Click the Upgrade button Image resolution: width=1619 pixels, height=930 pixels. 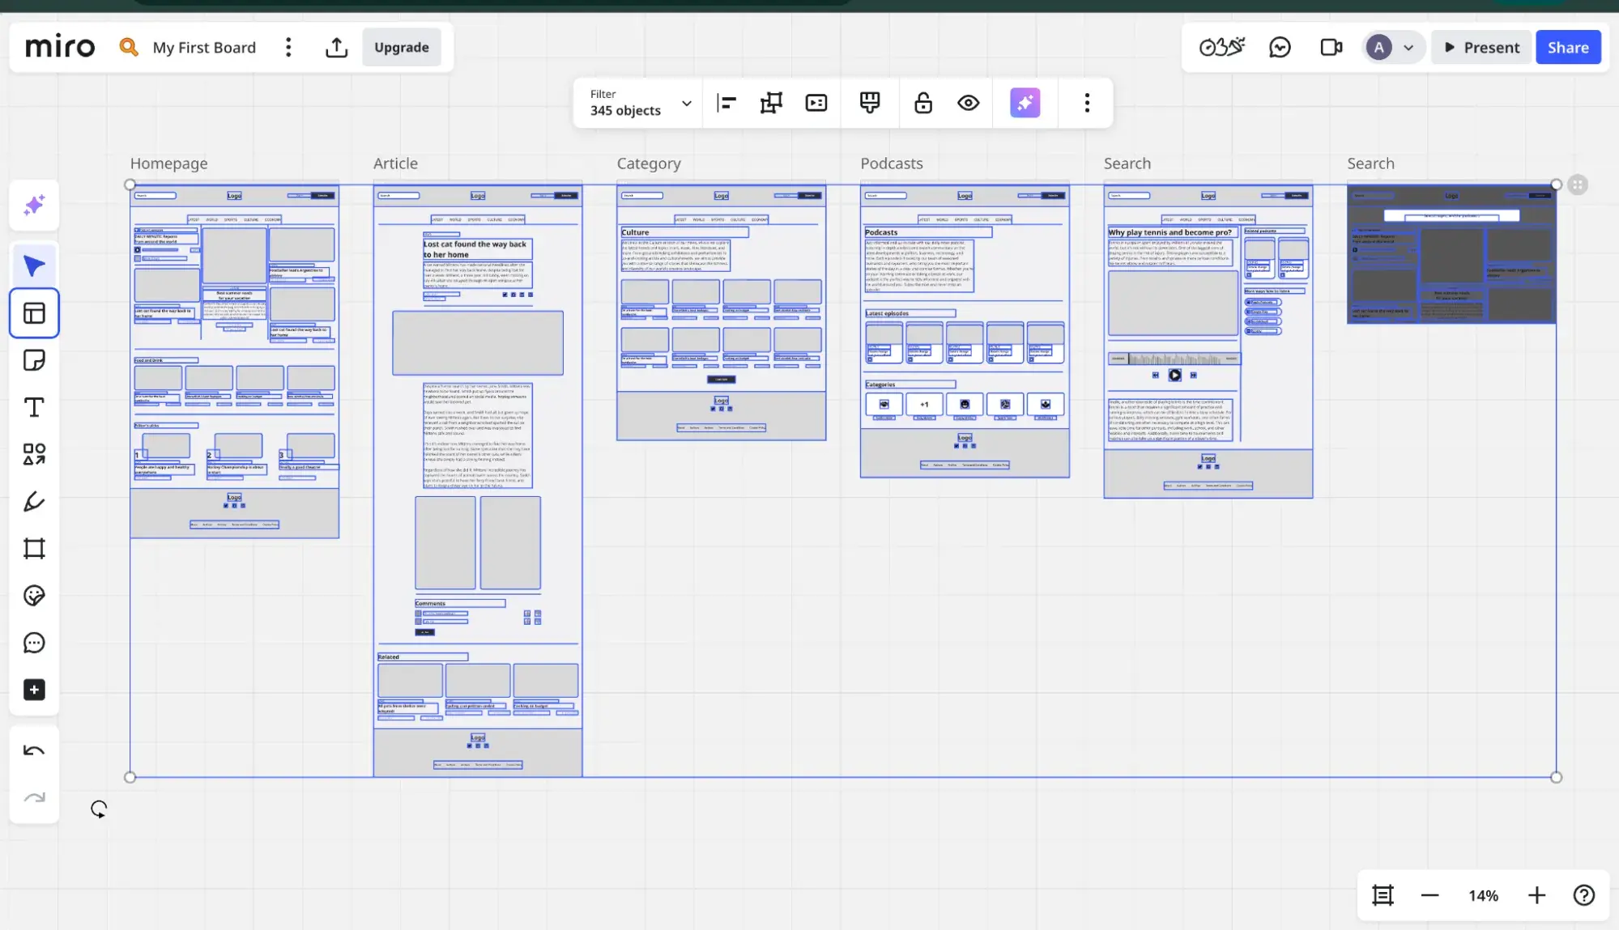(401, 48)
